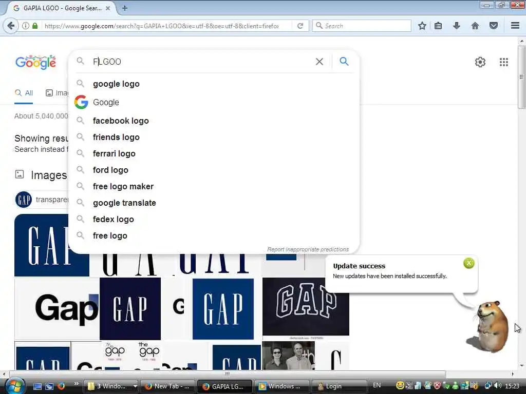Select the free logo maker suggestion
Viewport: 526px width, 394px height.
point(214,186)
